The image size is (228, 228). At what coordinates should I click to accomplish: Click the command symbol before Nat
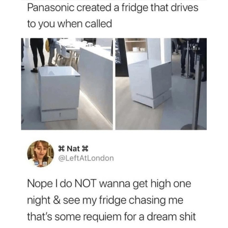pyautogui.click(x=61, y=149)
